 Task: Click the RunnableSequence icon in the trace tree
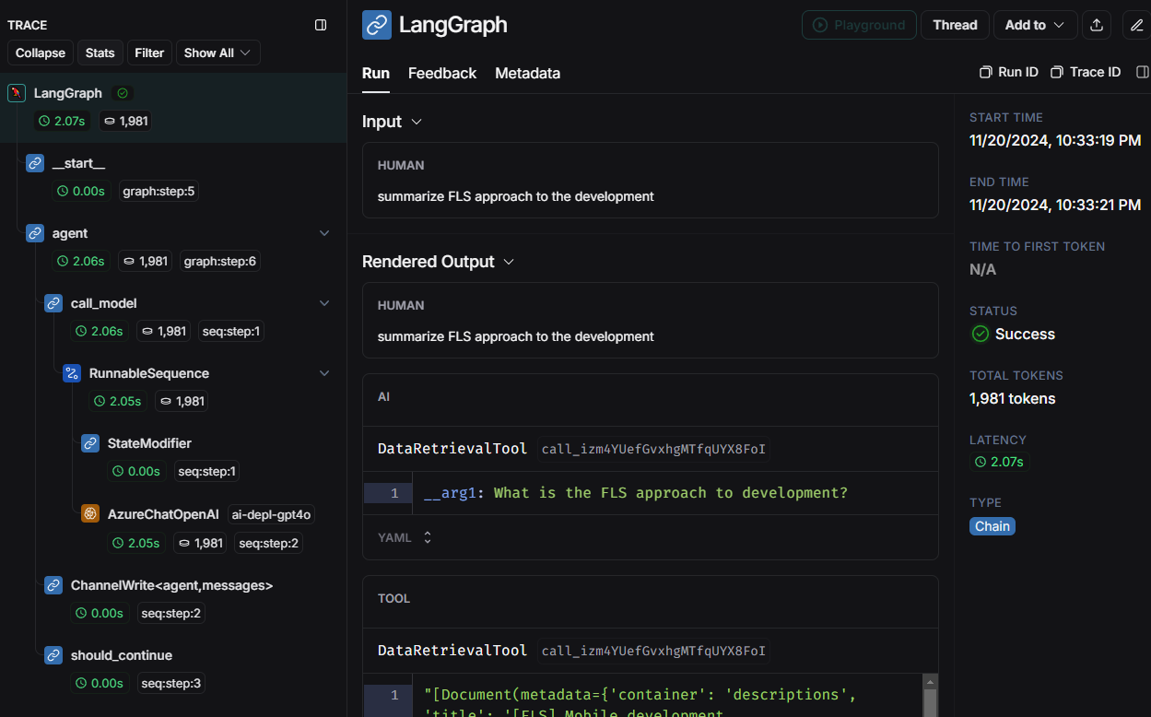72,373
